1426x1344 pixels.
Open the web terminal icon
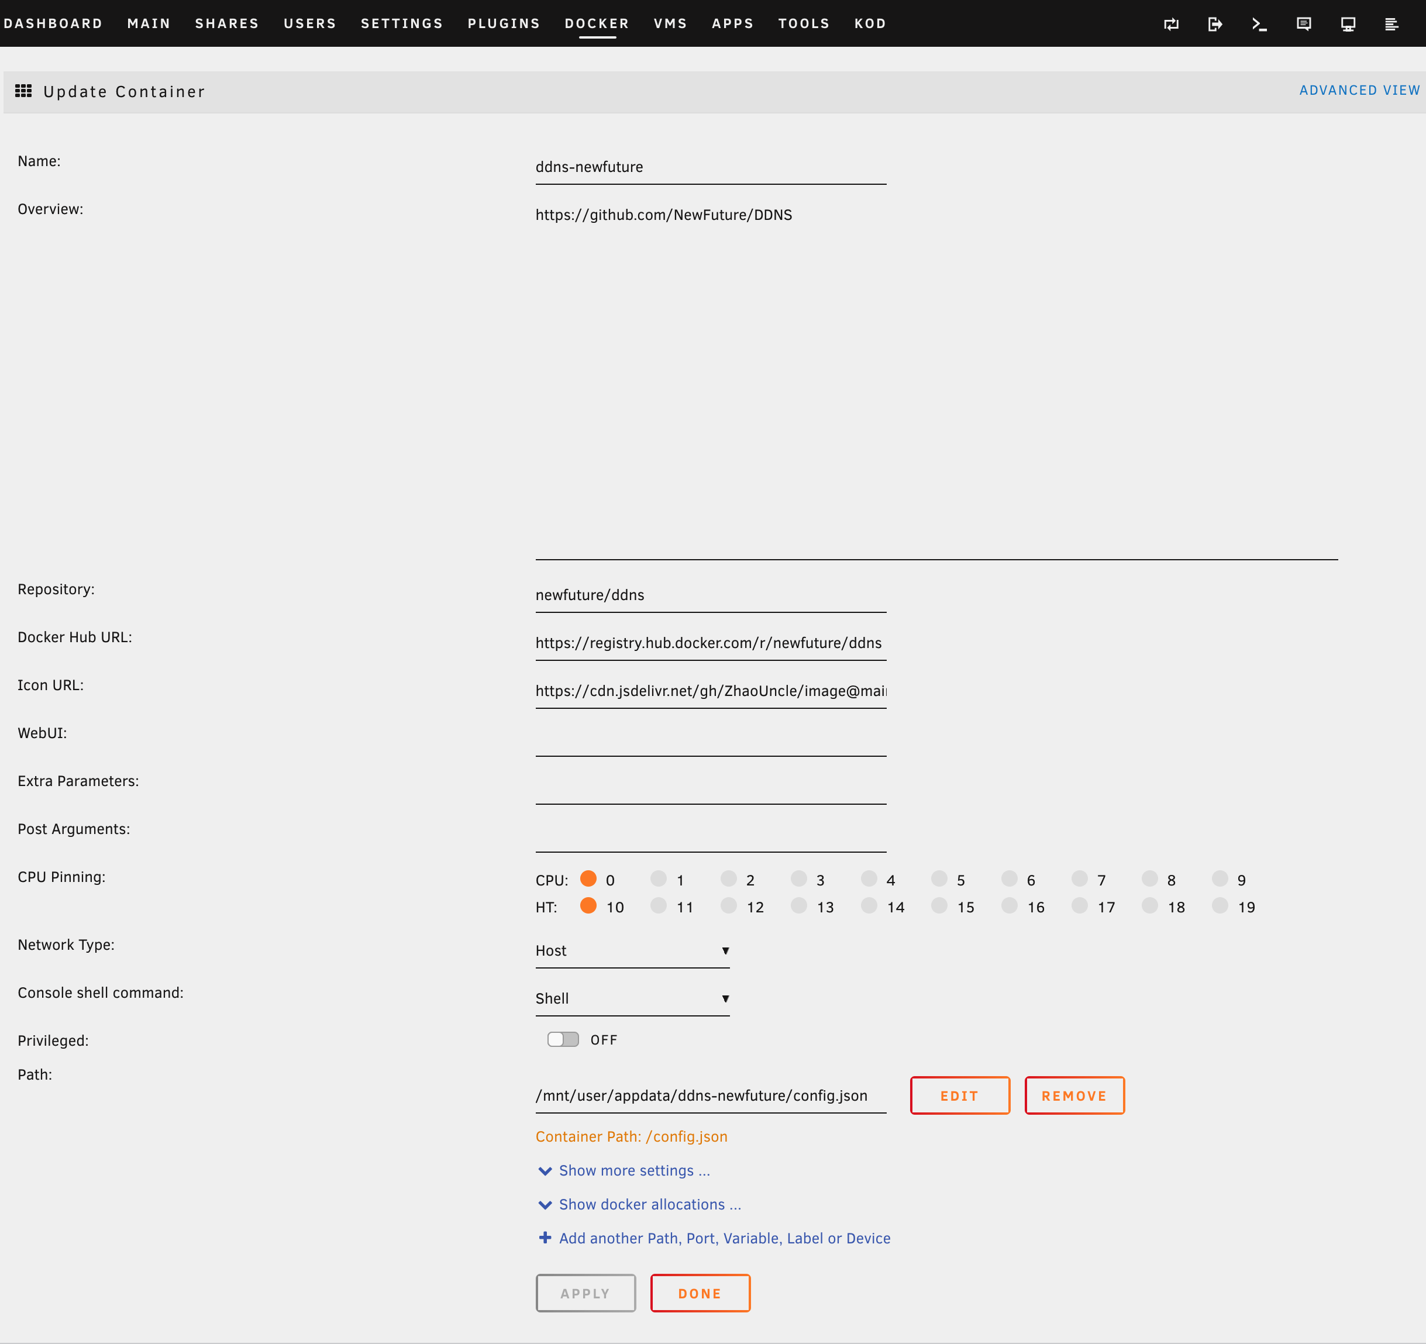coord(1259,23)
